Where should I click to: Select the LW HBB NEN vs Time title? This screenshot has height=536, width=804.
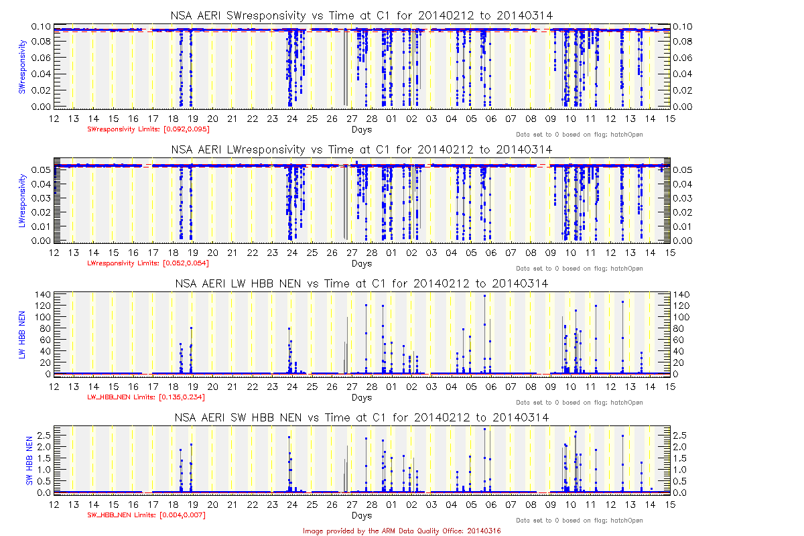tap(362, 283)
